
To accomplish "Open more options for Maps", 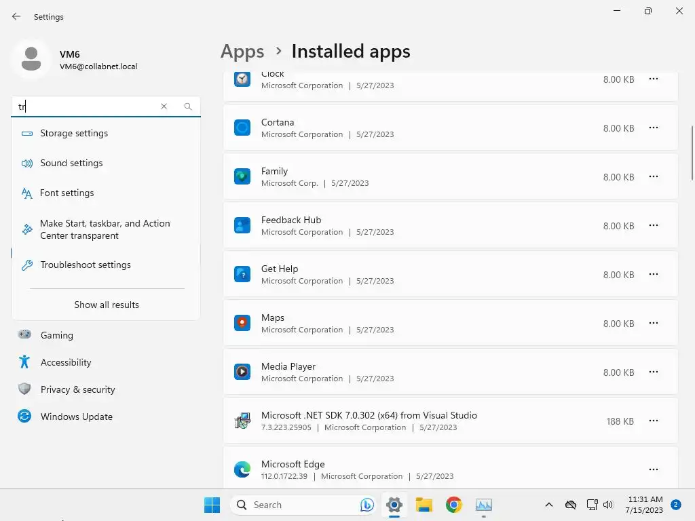I will coord(654,323).
